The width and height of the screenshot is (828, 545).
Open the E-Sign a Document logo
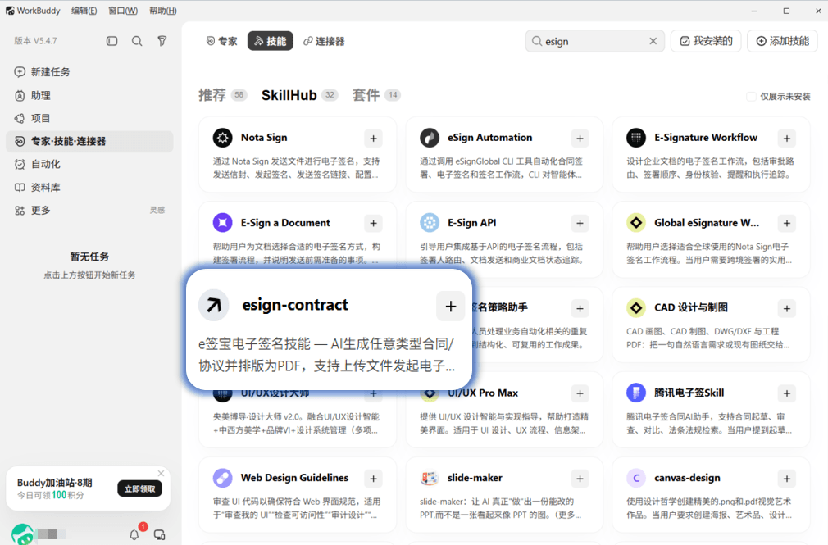pos(223,223)
